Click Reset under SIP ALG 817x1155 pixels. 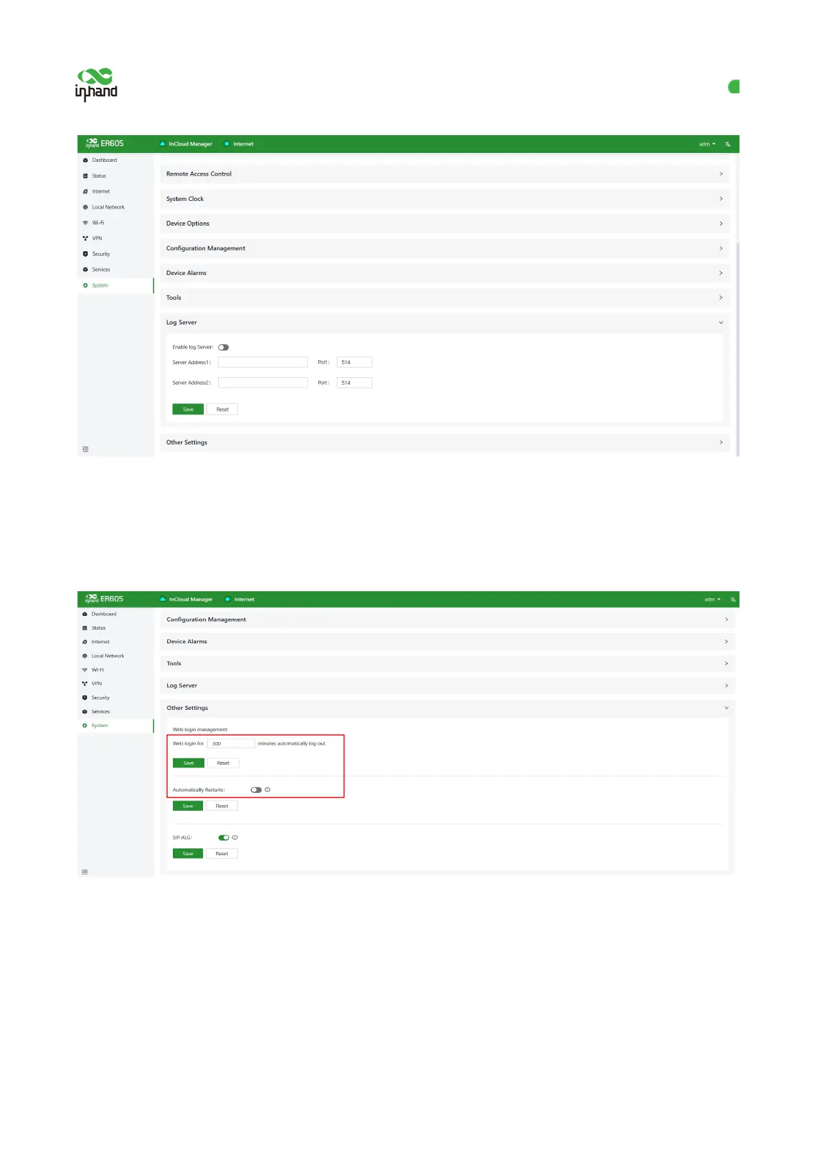tap(222, 854)
